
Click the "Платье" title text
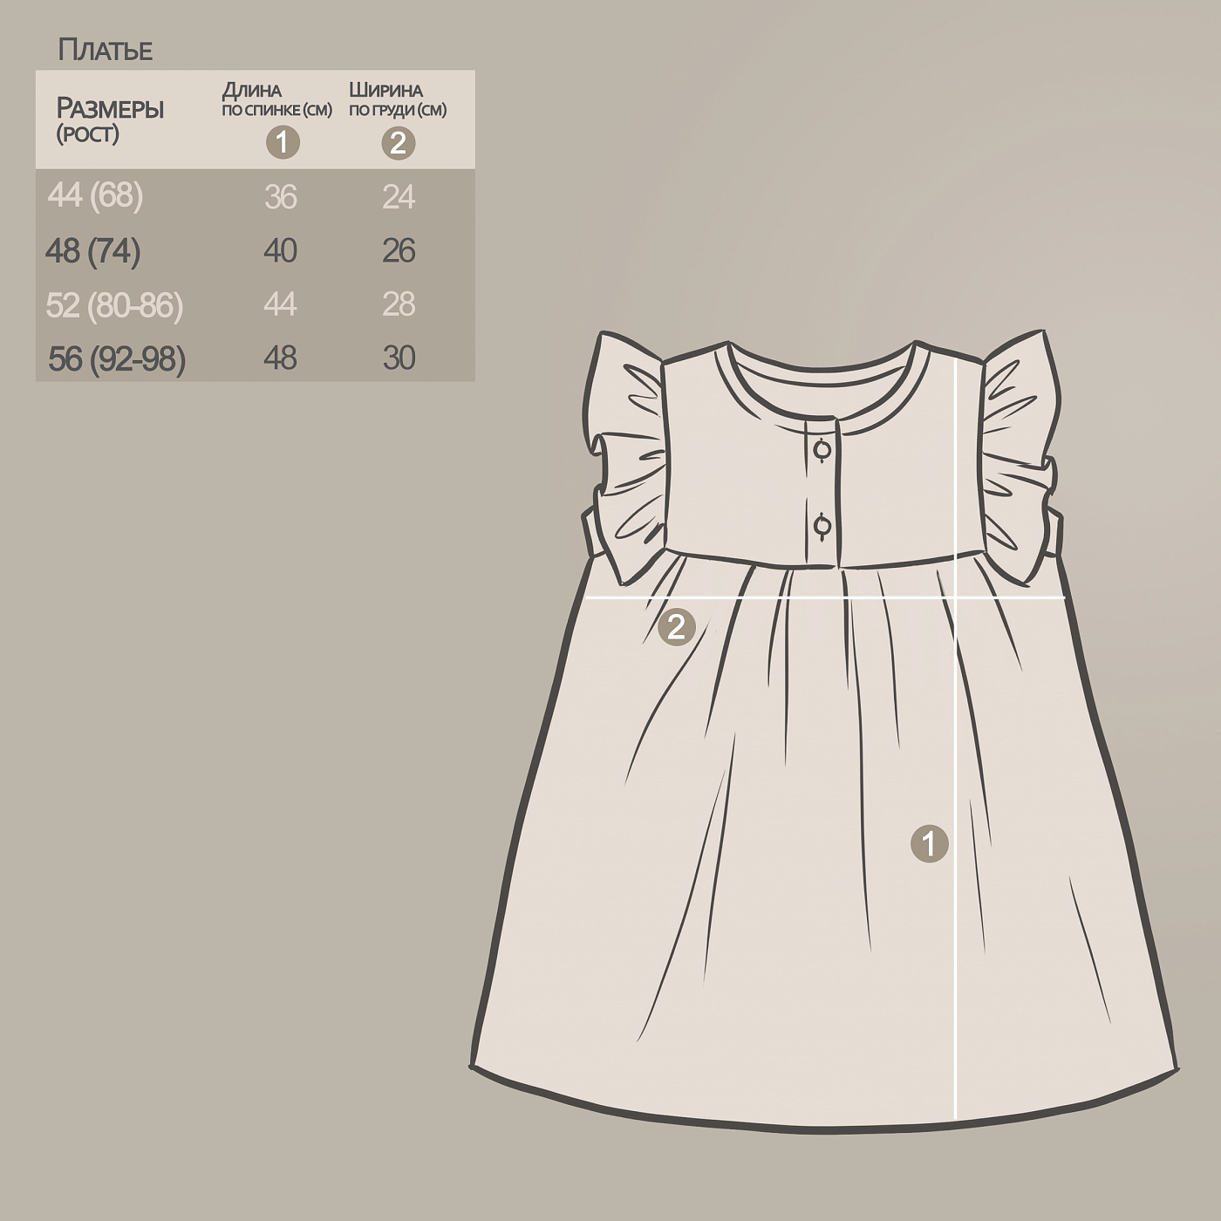click(x=106, y=51)
